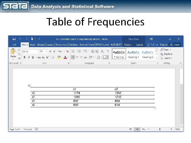Open the Customize Quick Access Toolbar arrow
191x143 pixels.
click(x=39, y=39)
